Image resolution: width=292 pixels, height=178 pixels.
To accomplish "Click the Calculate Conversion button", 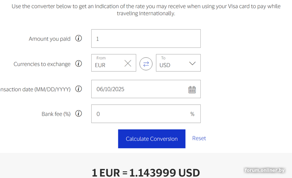I will (x=151, y=139).
